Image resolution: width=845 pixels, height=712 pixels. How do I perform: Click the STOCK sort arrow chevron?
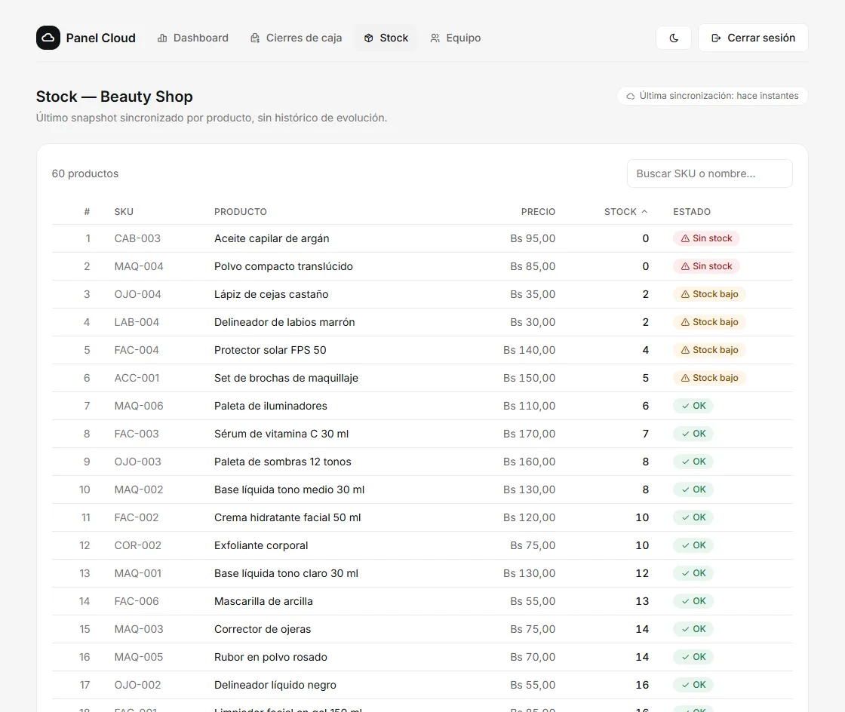click(644, 212)
